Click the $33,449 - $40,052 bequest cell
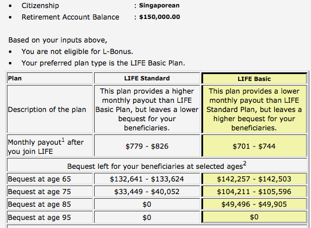 tap(147, 192)
